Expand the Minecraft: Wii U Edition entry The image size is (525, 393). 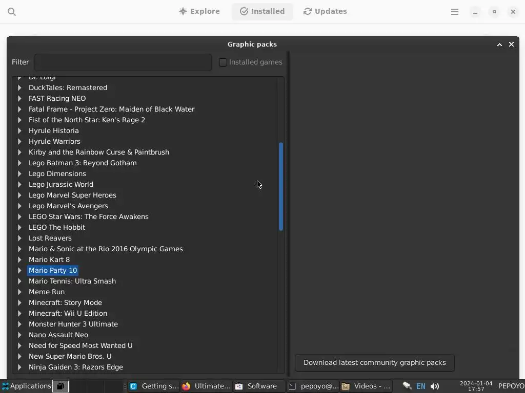tap(19, 313)
